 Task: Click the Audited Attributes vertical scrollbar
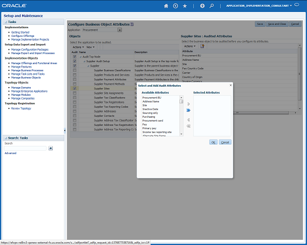click(x=299, y=74)
